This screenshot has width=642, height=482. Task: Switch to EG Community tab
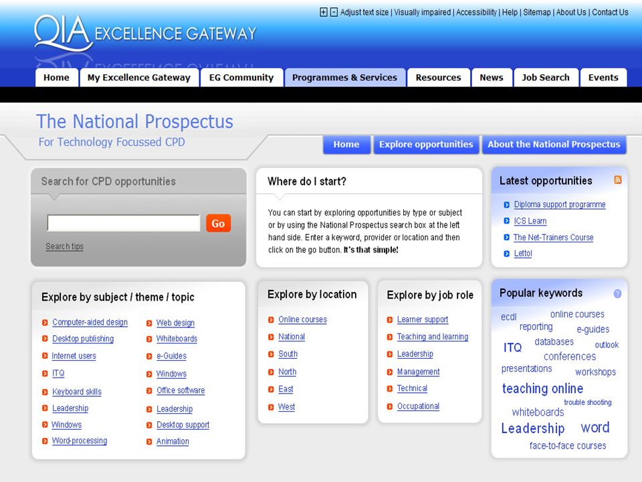tap(241, 78)
